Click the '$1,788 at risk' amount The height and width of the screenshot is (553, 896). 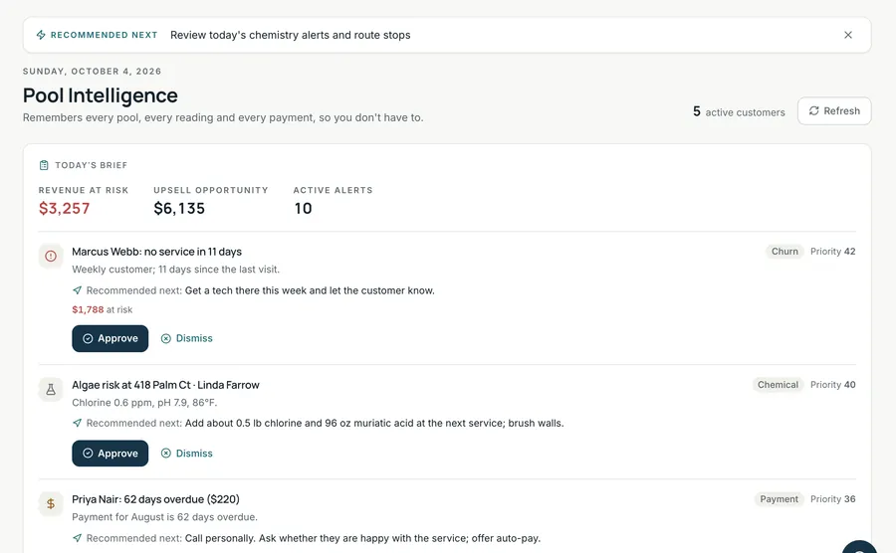103,310
